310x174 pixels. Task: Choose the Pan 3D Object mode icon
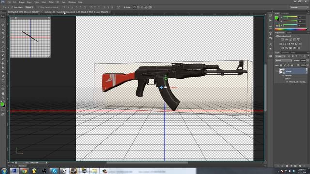[142, 7]
